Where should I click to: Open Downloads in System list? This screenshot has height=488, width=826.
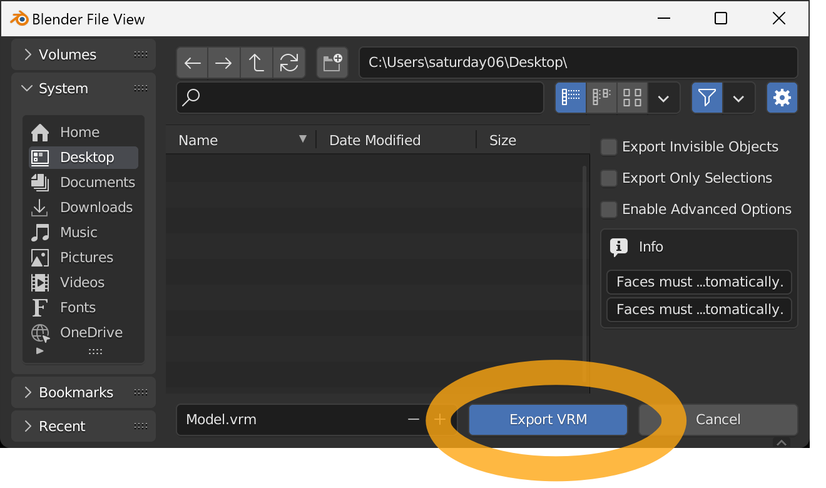click(84, 207)
